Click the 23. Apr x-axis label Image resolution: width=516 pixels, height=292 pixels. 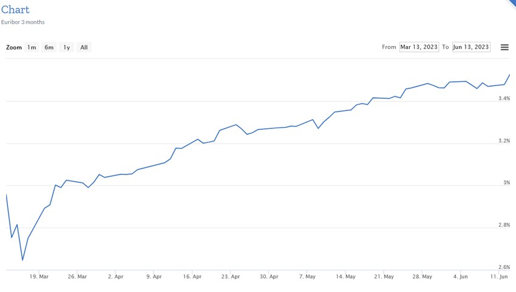coord(230,276)
